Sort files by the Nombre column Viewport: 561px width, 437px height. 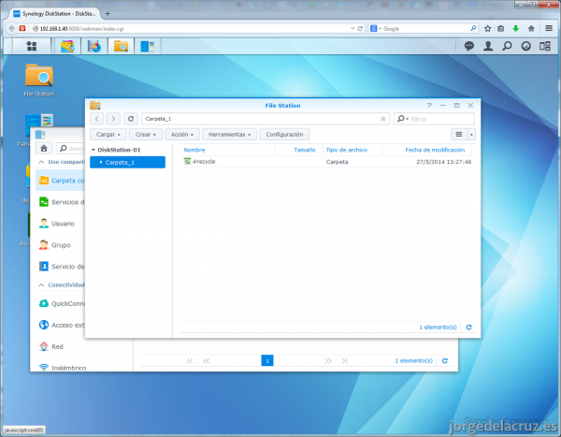(x=194, y=150)
